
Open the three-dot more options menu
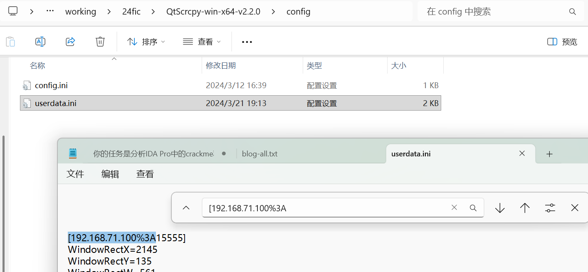coord(247,42)
